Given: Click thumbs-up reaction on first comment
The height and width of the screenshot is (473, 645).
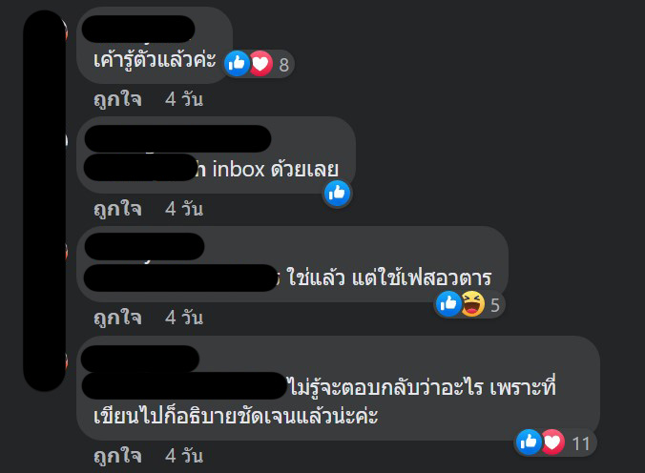Looking at the screenshot, I should coord(237,63).
